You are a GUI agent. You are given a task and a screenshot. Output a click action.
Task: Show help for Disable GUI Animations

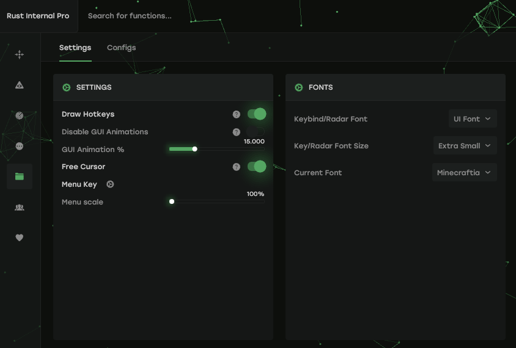click(236, 132)
